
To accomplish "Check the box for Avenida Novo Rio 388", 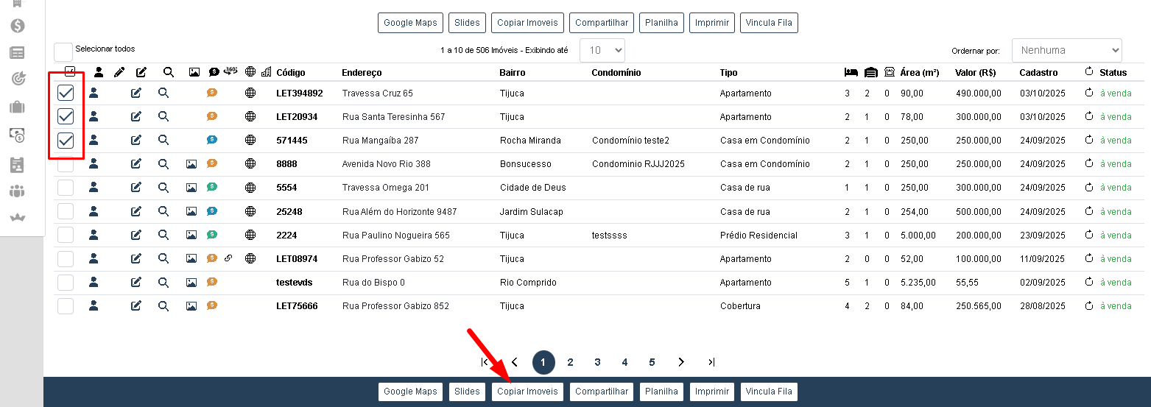I will (66, 164).
